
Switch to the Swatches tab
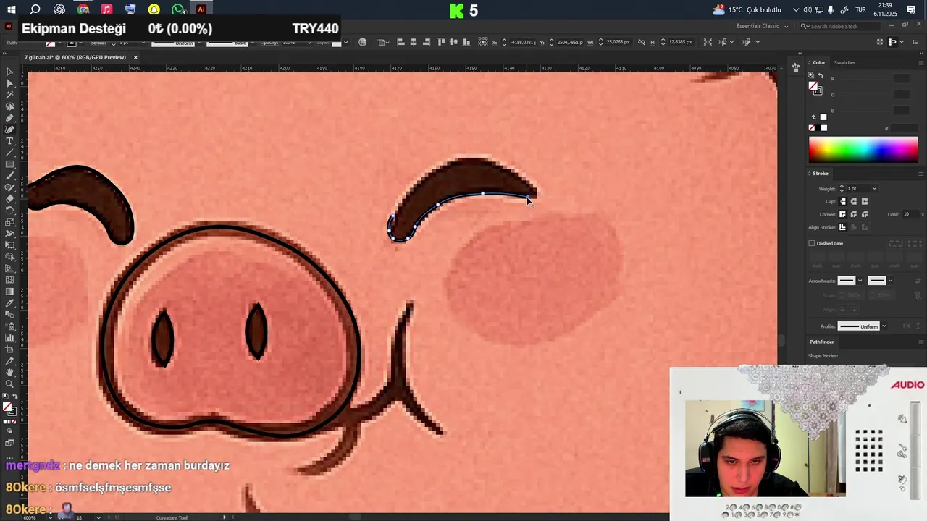844,62
